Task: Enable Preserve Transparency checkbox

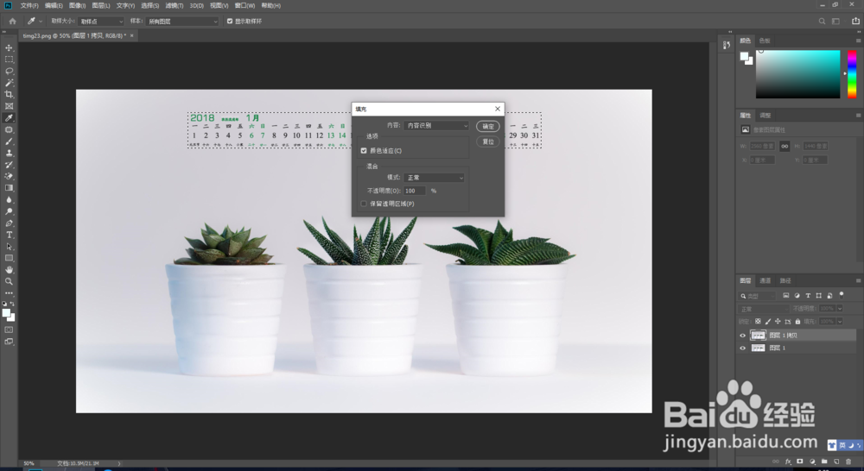Action: 364,204
